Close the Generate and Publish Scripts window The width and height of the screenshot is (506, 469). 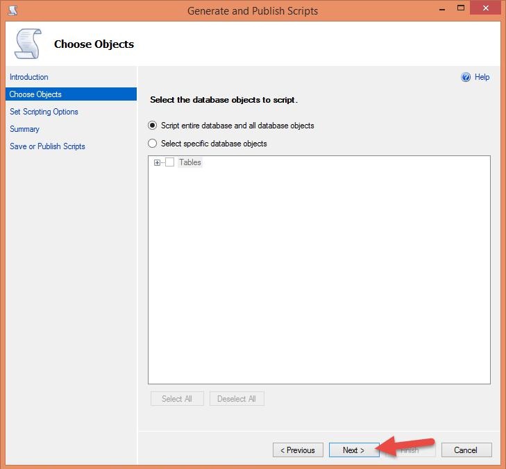tap(485, 8)
